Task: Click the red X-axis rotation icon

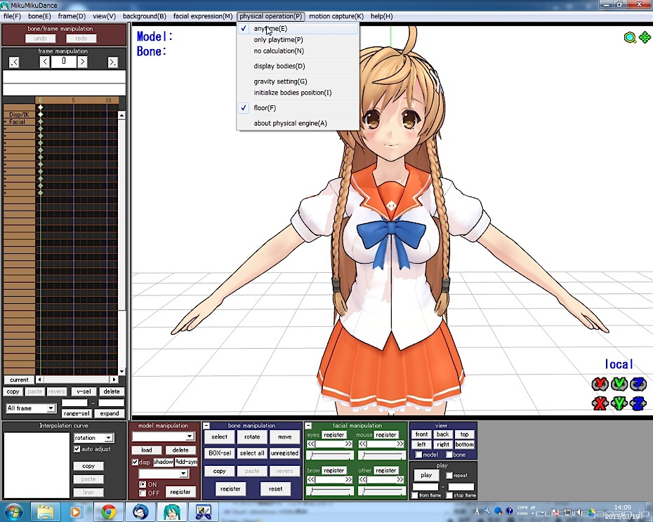Action: pos(599,384)
